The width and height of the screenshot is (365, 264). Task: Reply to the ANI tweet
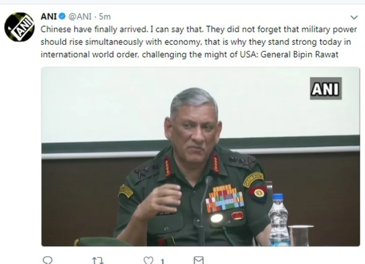[47, 259]
